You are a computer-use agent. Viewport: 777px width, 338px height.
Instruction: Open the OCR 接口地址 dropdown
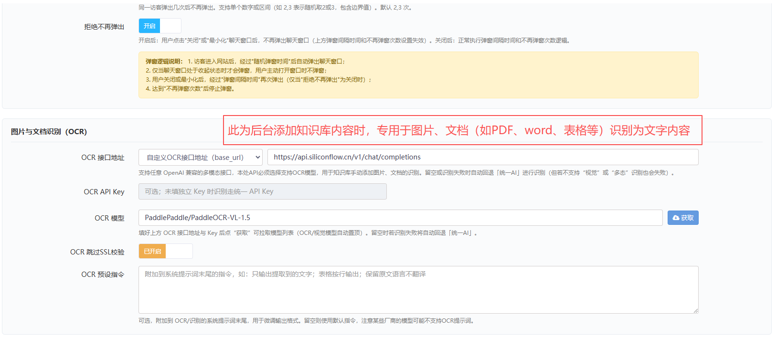point(201,157)
